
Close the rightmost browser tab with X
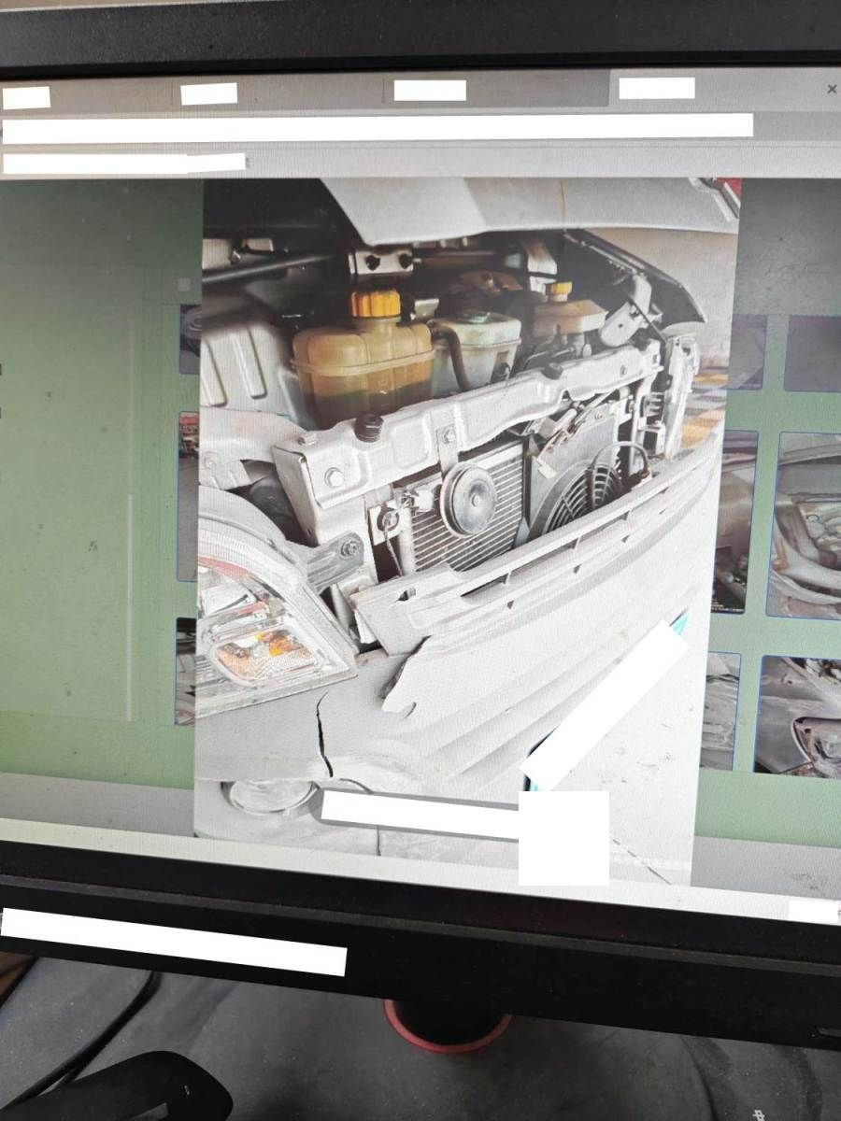pyautogui.click(x=832, y=90)
